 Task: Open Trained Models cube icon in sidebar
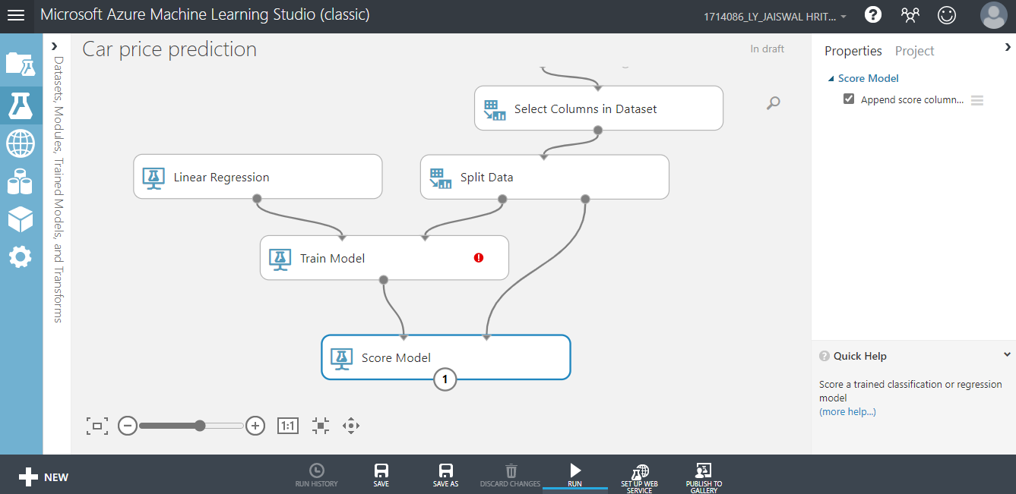click(21, 219)
